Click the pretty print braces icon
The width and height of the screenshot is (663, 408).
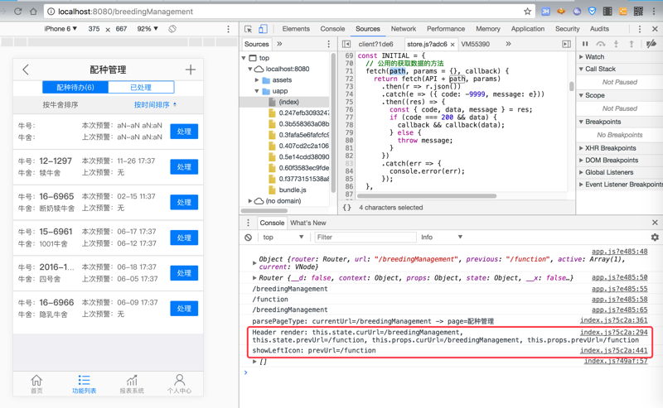click(x=346, y=208)
